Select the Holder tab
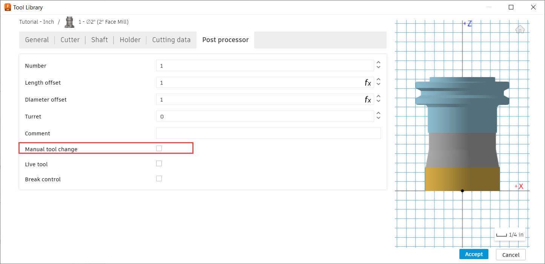The height and width of the screenshot is (264, 545). (x=130, y=39)
